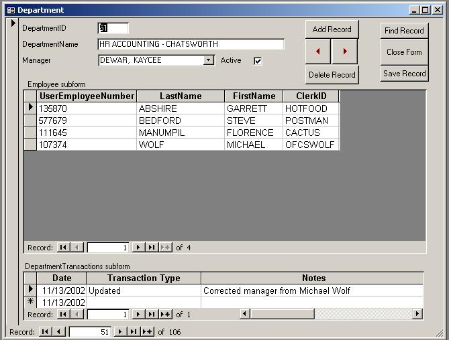Select the FLORENCE first name cell

(x=254, y=133)
